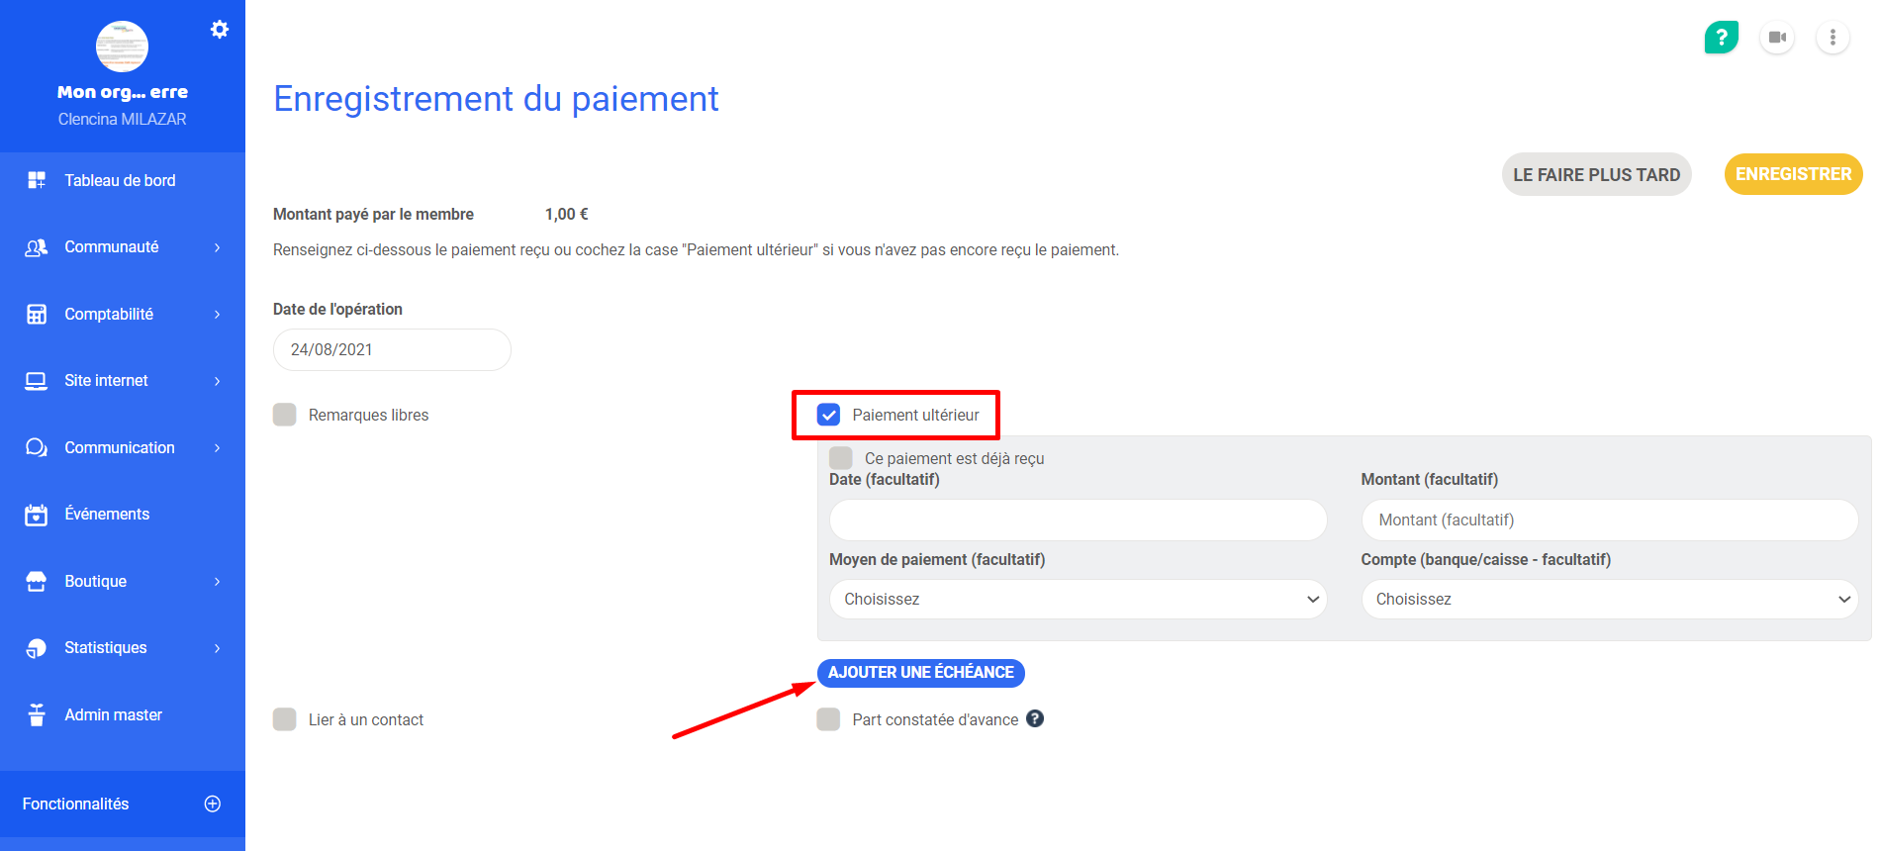This screenshot has height=851, width=1880.
Task: Click the green help question mark icon
Action: coord(1722,38)
